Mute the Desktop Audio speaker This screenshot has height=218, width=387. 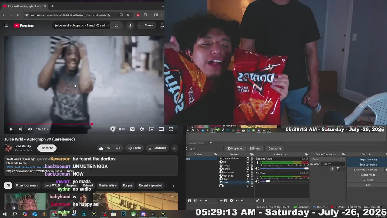257,168
